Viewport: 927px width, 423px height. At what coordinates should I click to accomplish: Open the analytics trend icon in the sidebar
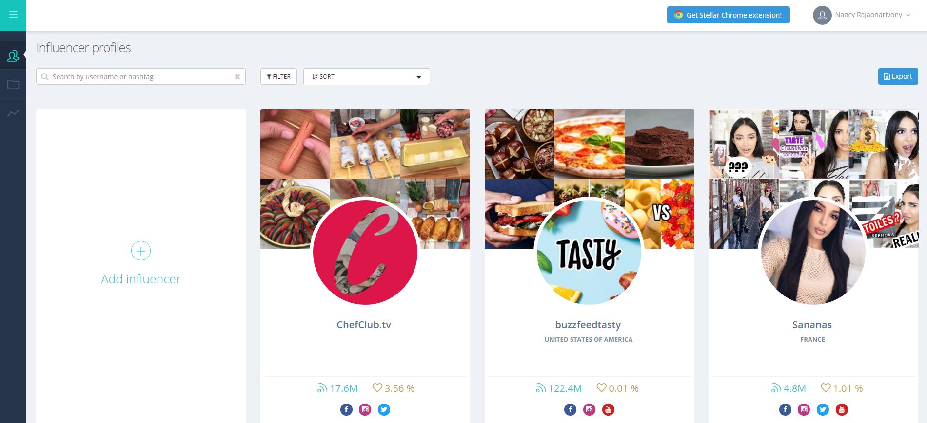coord(13,113)
